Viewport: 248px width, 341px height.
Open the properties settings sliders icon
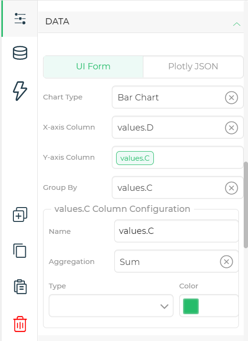(20, 19)
